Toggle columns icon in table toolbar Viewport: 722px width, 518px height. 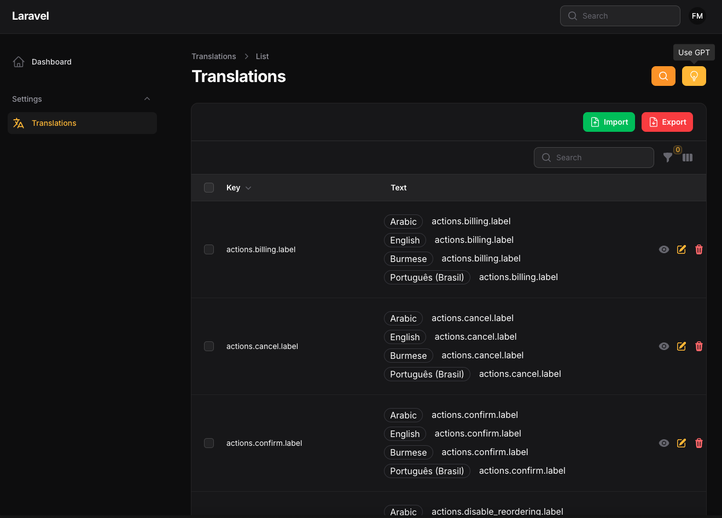(688, 158)
